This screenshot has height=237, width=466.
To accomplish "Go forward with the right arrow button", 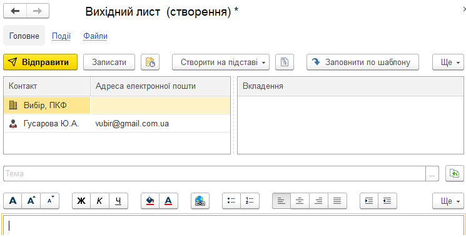I will [x=38, y=11].
